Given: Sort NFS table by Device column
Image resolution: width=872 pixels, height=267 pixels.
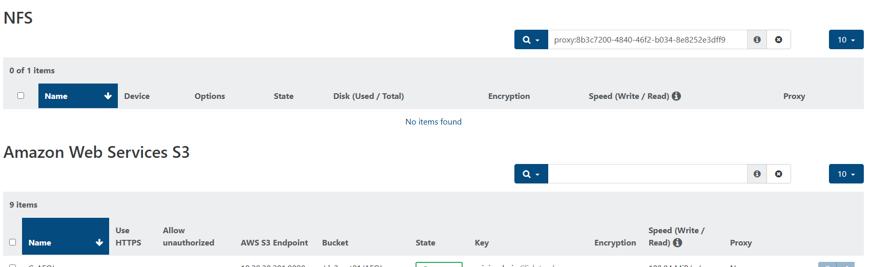Looking at the screenshot, I should tap(137, 96).
